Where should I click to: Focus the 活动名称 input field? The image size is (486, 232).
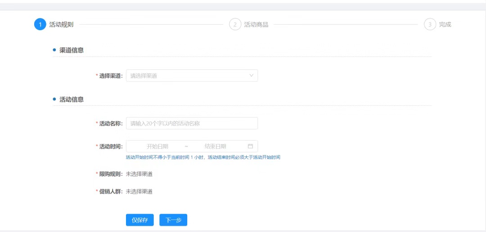192,123
